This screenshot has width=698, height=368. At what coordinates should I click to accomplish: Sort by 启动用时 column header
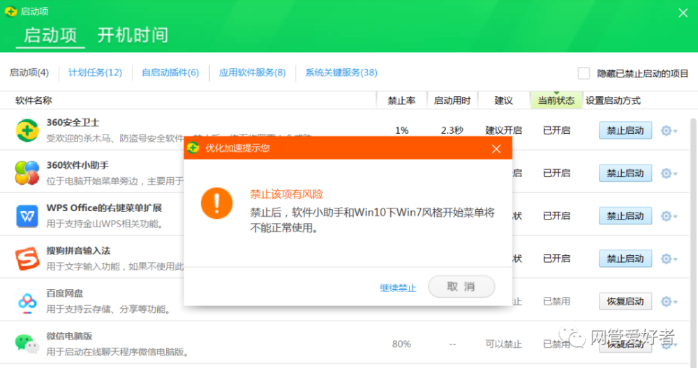click(452, 101)
